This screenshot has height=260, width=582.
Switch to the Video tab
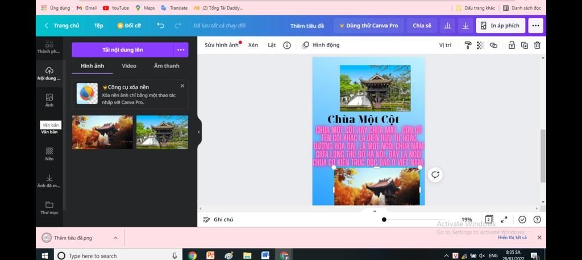pos(129,66)
